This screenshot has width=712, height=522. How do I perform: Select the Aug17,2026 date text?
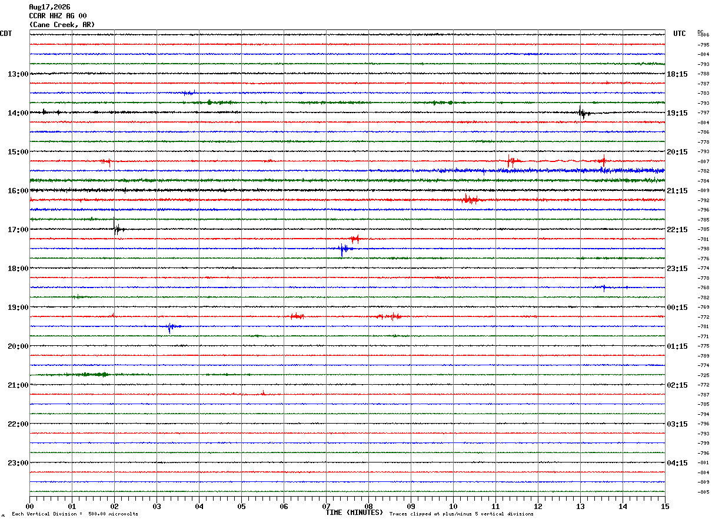click(49, 7)
